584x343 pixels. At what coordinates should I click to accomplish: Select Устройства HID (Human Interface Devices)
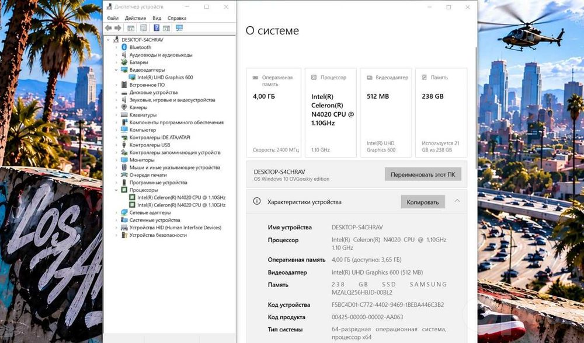175,228
